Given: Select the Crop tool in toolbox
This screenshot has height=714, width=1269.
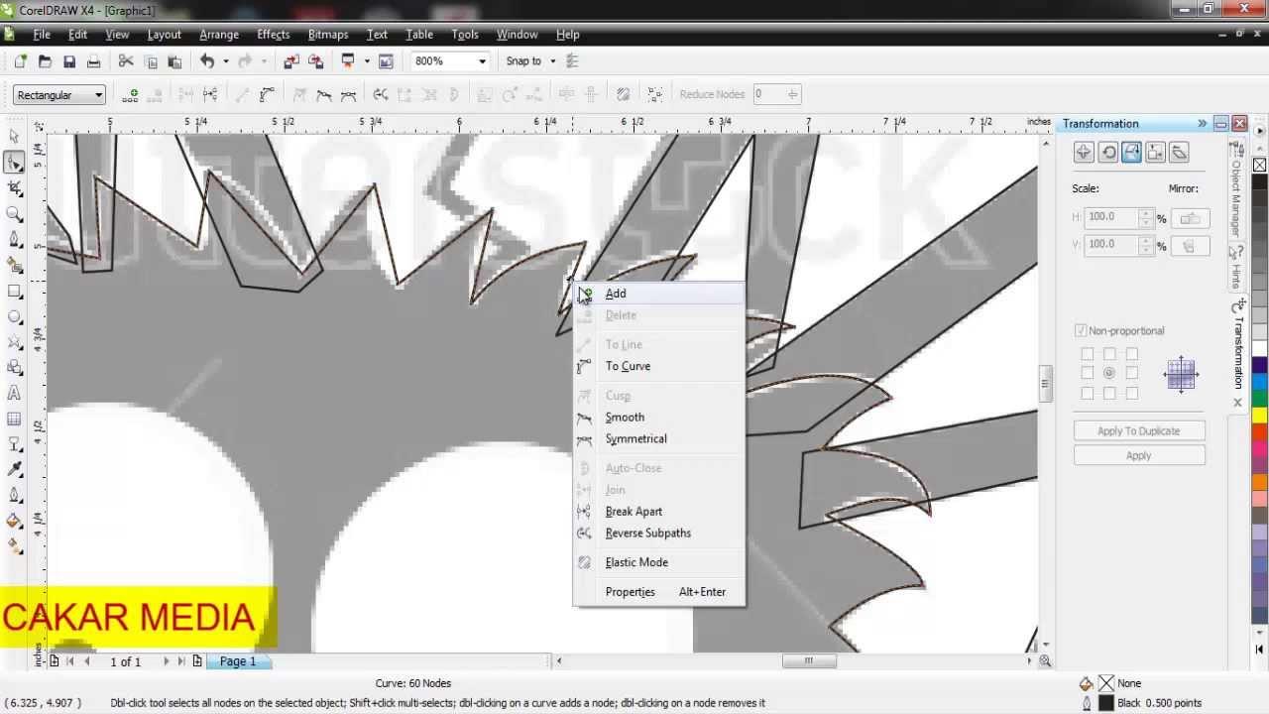Looking at the screenshot, I should tap(14, 187).
